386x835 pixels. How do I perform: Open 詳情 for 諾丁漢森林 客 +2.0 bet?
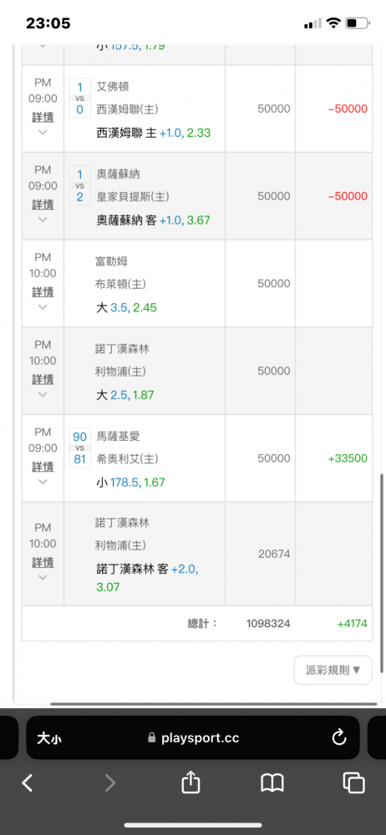[43, 562]
